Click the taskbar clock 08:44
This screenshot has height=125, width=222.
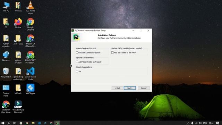pyautogui.click(x=211, y=123)
